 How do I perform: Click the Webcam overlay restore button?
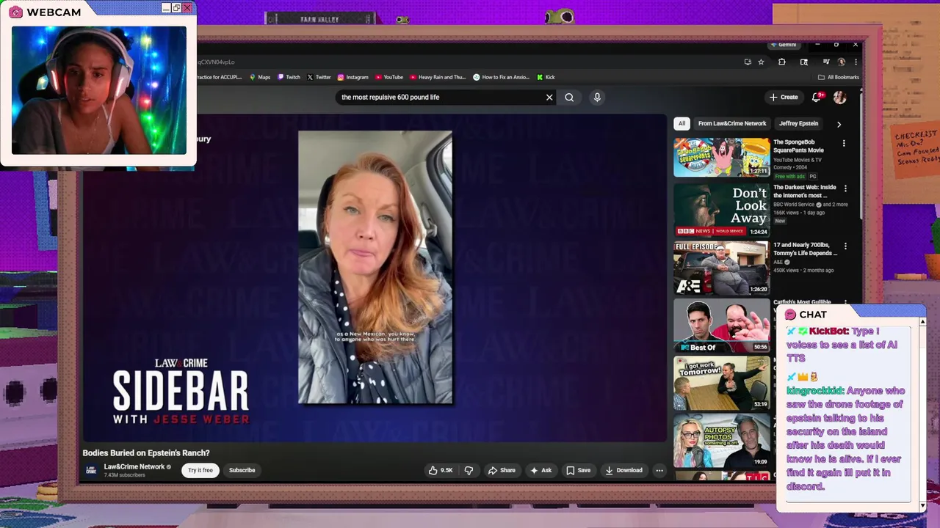[176, 8]
